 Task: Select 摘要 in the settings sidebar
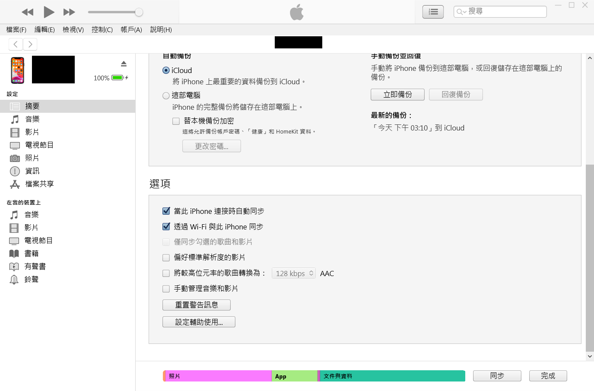(67, 106)
